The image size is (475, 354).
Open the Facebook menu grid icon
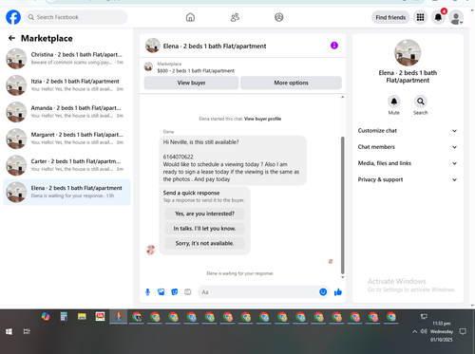[x=420, y=17]
